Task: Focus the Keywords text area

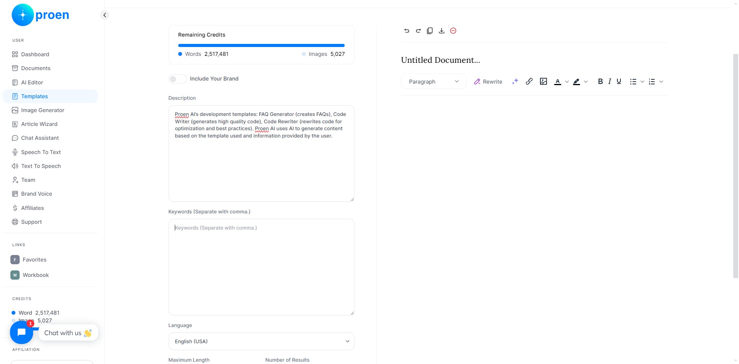Action: [x=261, y=267]
